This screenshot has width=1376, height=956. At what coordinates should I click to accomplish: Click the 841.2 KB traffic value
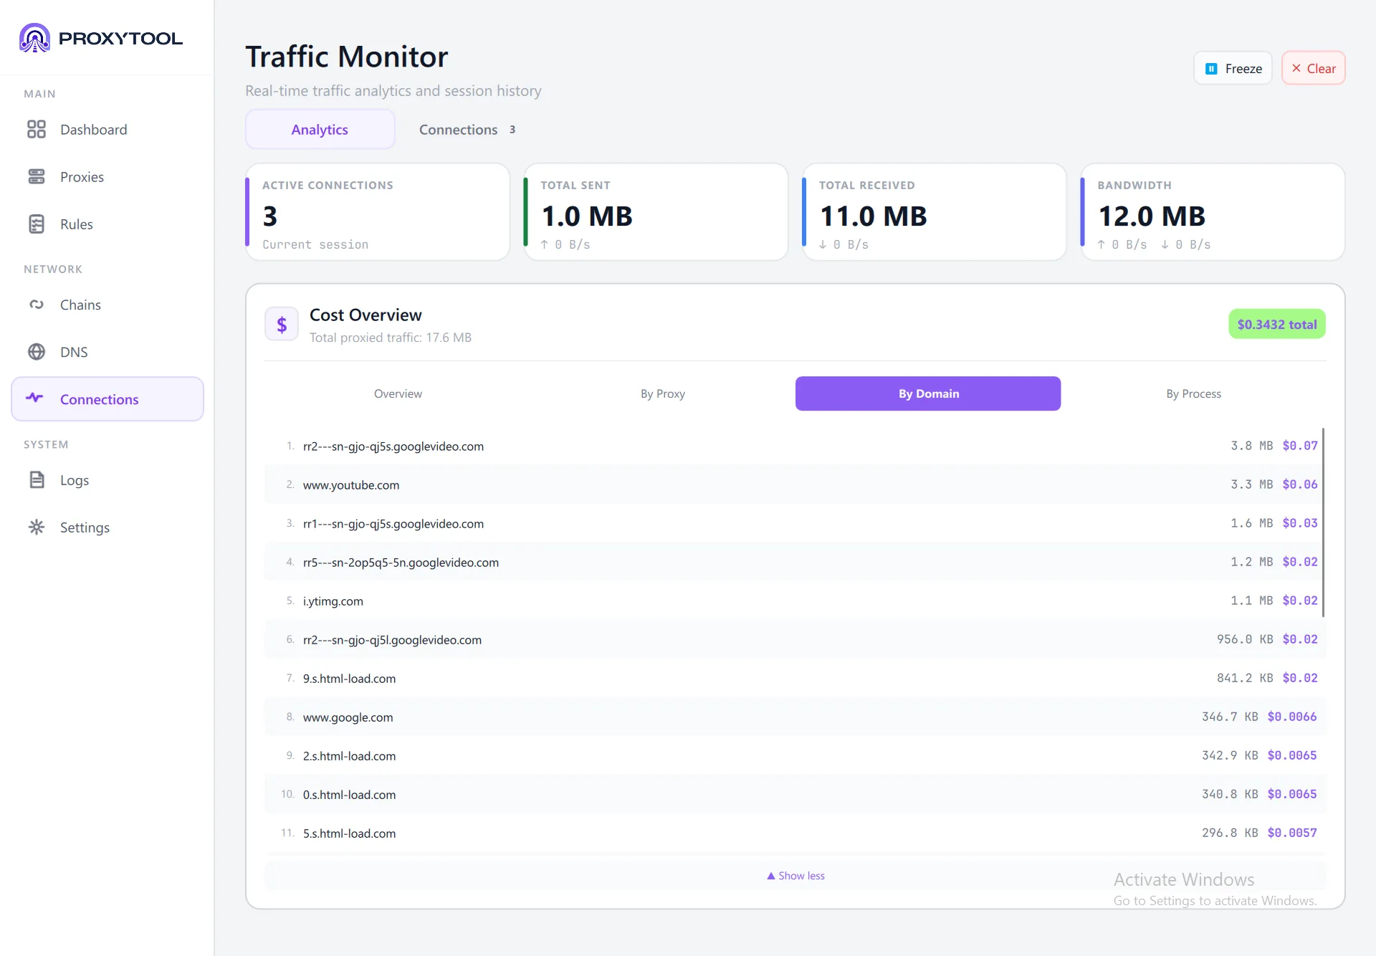coord(1245,678)
